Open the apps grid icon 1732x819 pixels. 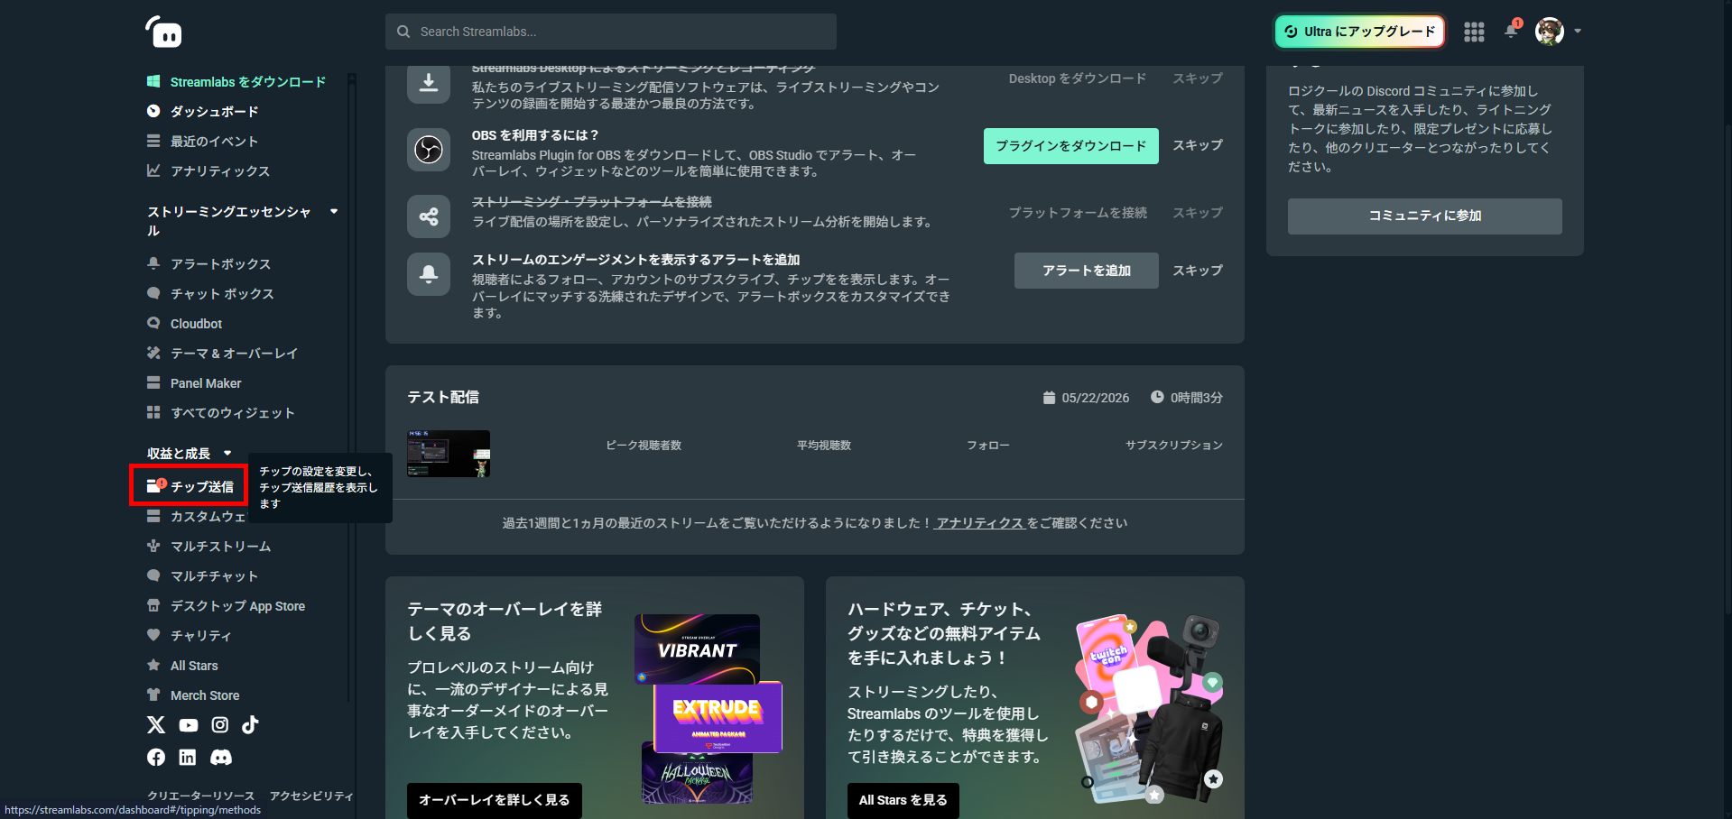(x=1474, y=32)
